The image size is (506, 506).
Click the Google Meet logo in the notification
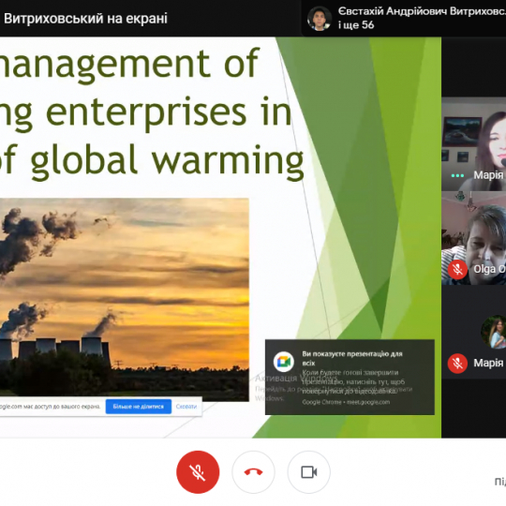pyautogui.click(x=283, y=362)
